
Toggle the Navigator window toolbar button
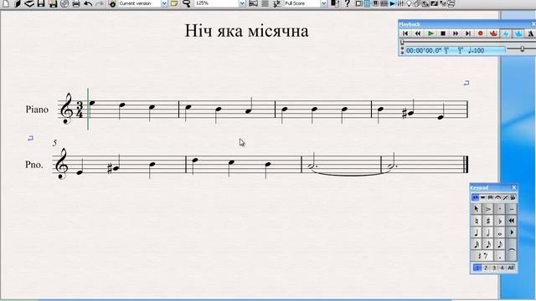click(x=359, y=3)
